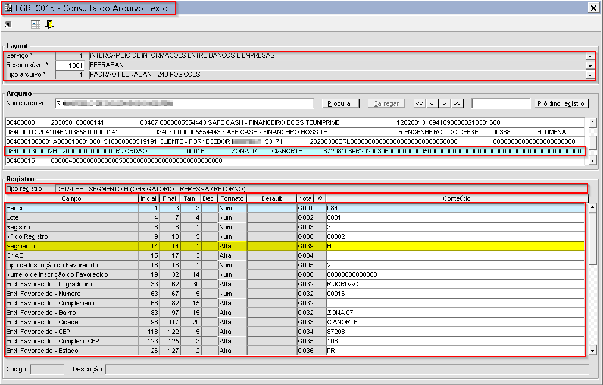
Task: Expand columns with the » header button
Action: (319, 198)
